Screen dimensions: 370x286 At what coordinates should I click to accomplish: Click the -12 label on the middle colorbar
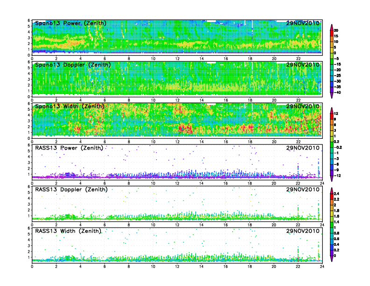tap(337, 176)
